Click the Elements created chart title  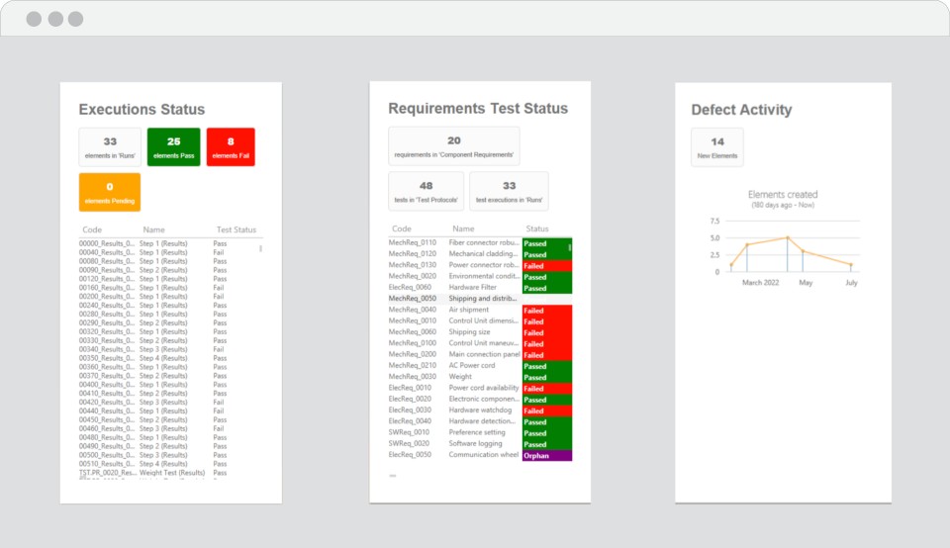[783, 195]
